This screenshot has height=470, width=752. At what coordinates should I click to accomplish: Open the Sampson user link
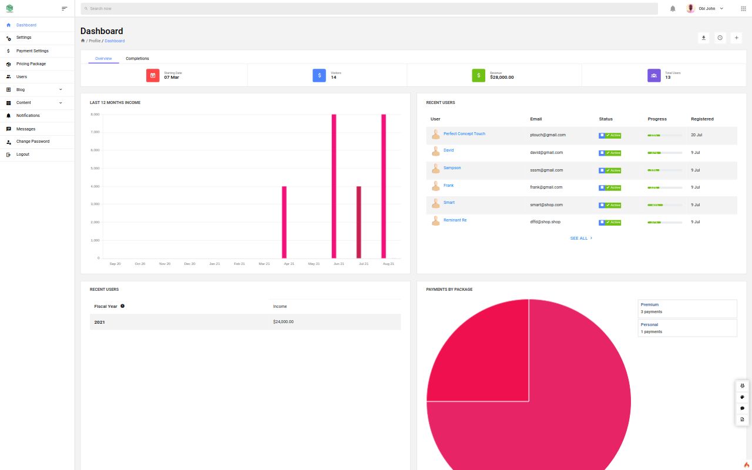tap(452, 167)
